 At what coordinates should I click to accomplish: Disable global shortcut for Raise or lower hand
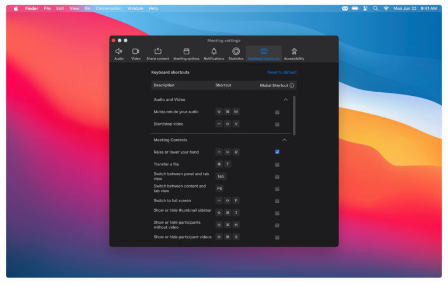[277, 152]
